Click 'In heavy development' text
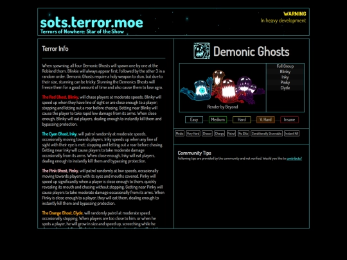The image size is (347, 260). coord(283,21)
